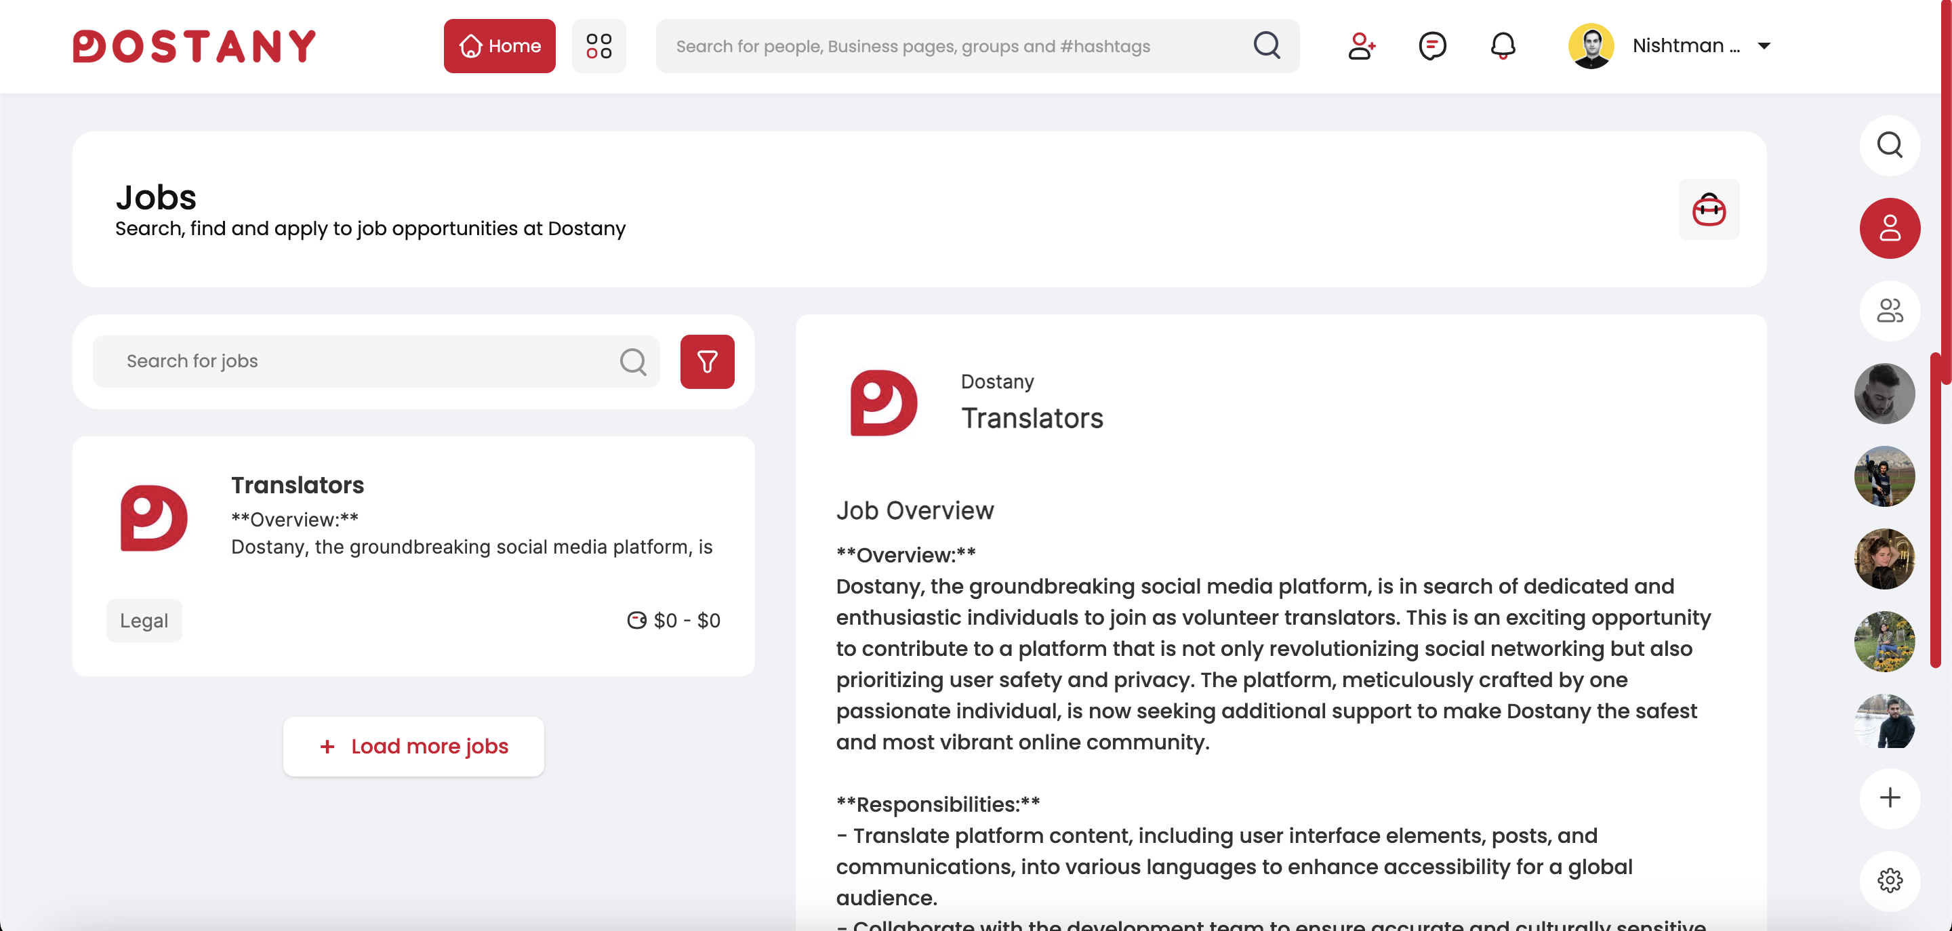Click Load more jobs button
This screenshot has width=1952, height=931.
[x=413, y=746]
